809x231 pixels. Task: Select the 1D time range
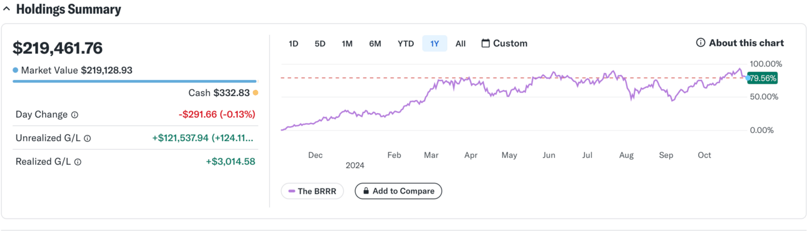pos(293,44)
